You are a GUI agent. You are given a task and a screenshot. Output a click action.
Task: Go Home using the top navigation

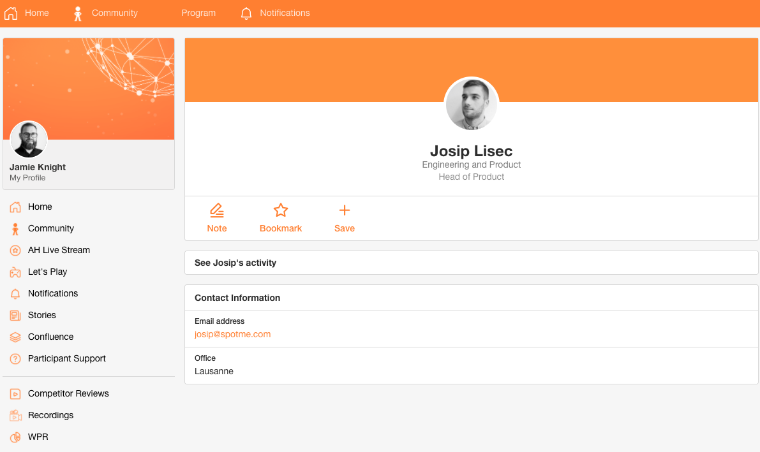tap(27, 13)
